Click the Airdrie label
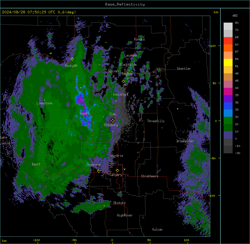The height and width of the screenshot is (244, 250). point(117,156)
